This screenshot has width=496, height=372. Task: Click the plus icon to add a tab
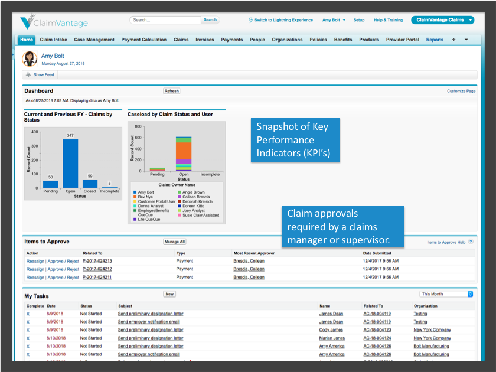452,40
